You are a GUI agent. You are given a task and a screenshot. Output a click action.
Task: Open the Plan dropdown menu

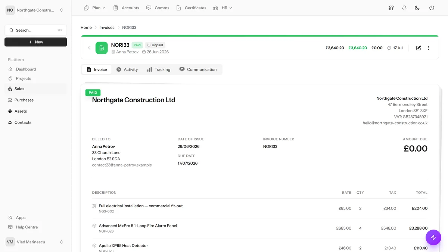point(95,8)
